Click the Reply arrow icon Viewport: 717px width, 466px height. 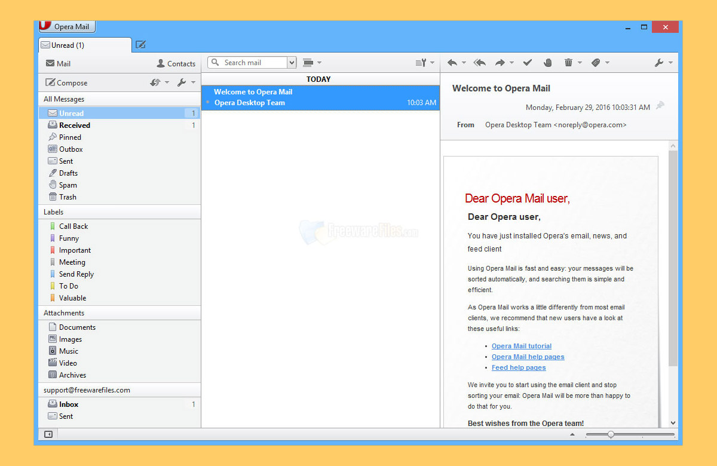452,63
